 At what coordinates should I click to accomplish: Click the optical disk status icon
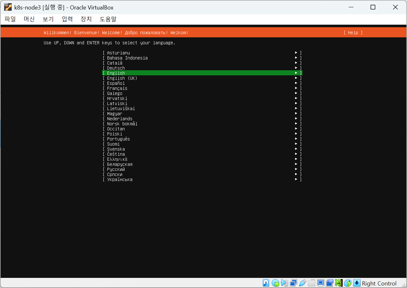(x=275, y=283)
